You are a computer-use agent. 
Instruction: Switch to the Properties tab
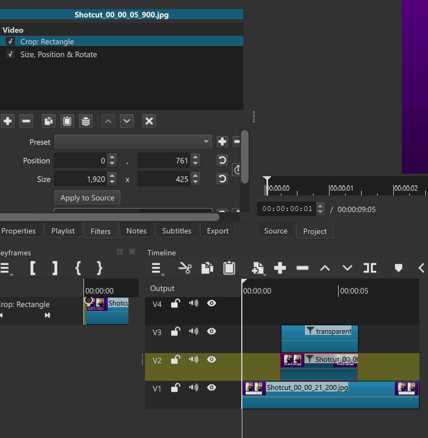19,231
